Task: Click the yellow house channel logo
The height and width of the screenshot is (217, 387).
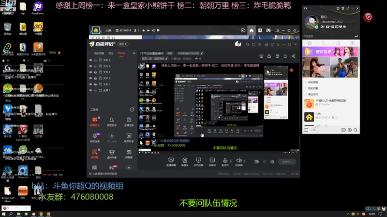Action: coord(96,30)
